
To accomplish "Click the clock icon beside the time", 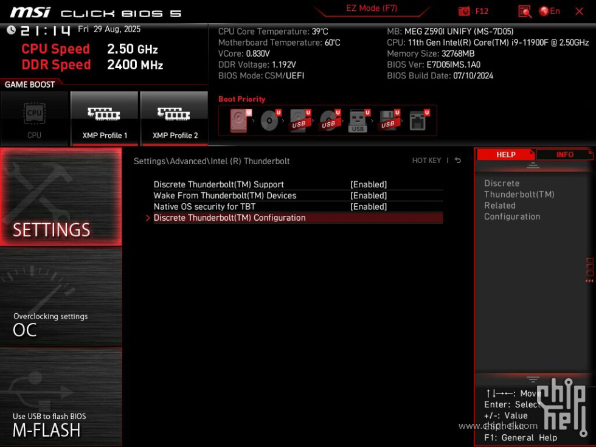I will click(11, 30).
